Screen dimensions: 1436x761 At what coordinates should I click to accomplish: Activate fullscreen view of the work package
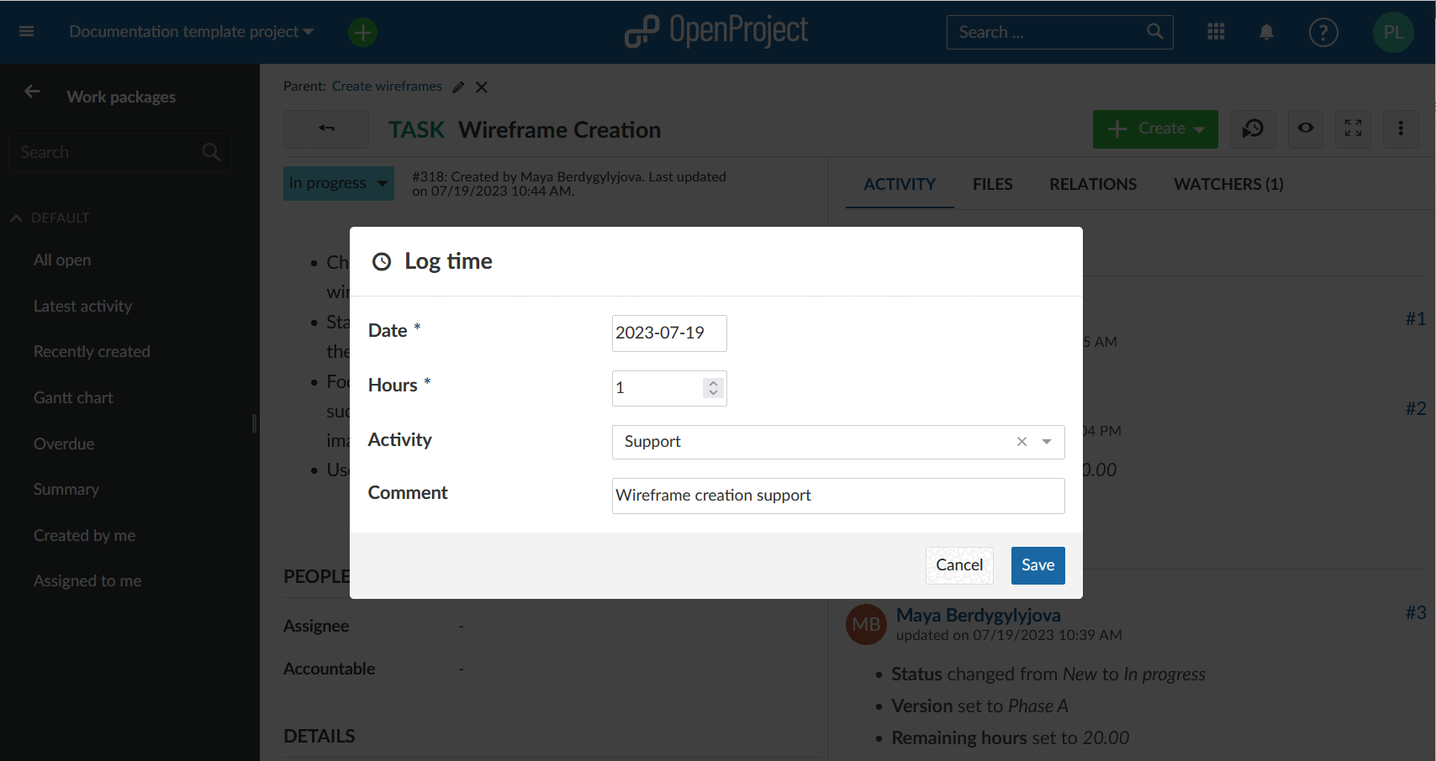click(1352, 129)
